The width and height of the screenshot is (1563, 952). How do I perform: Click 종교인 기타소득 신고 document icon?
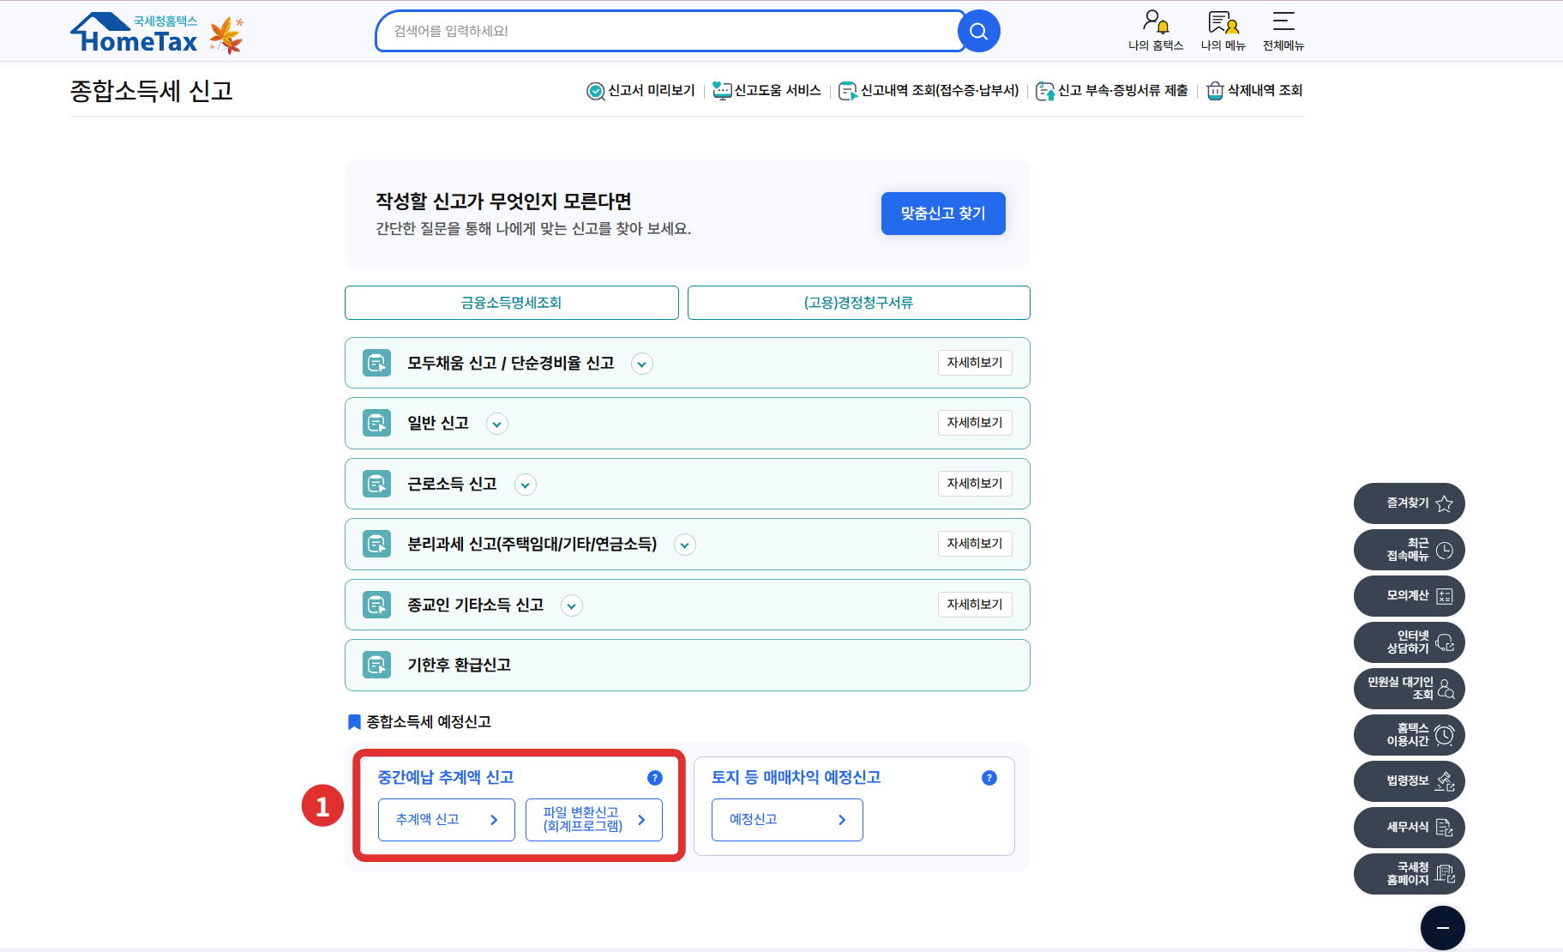click(x=376, y=605)
